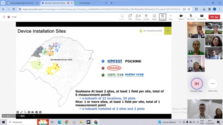This screenshot has width=223, height=125.
Task: Click the Compartilhar share screen icon
Action: coord(202,17)
